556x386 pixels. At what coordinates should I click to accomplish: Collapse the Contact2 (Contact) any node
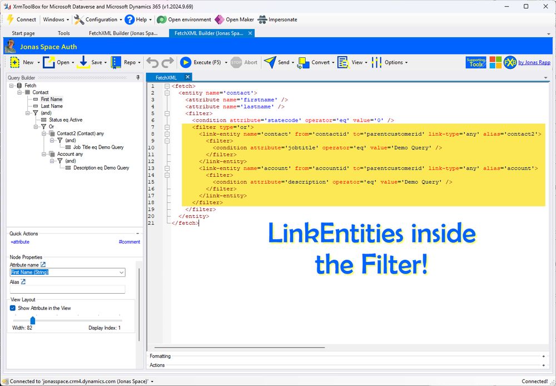(x=44, y=133)
